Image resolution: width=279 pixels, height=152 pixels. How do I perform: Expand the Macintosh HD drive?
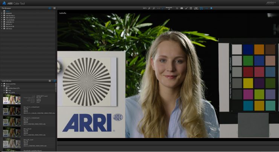click(2, 26)
